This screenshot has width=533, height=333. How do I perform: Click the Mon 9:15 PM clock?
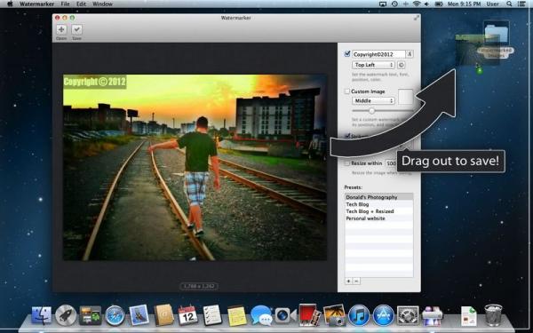click(464, 4)
